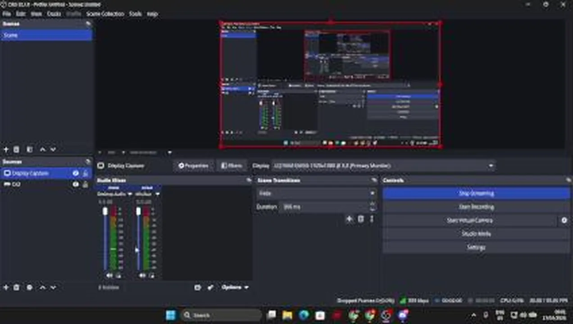573x324 pixels.
Task: Click Start Recording button
Action: [x=476, y=207]
